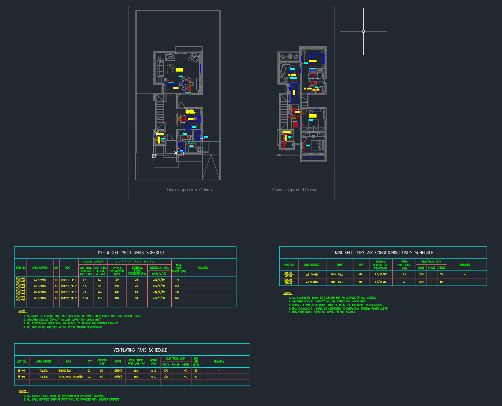Select the Mini Split Type schedule title
This screenshot has width=502, height=406.
384,253
